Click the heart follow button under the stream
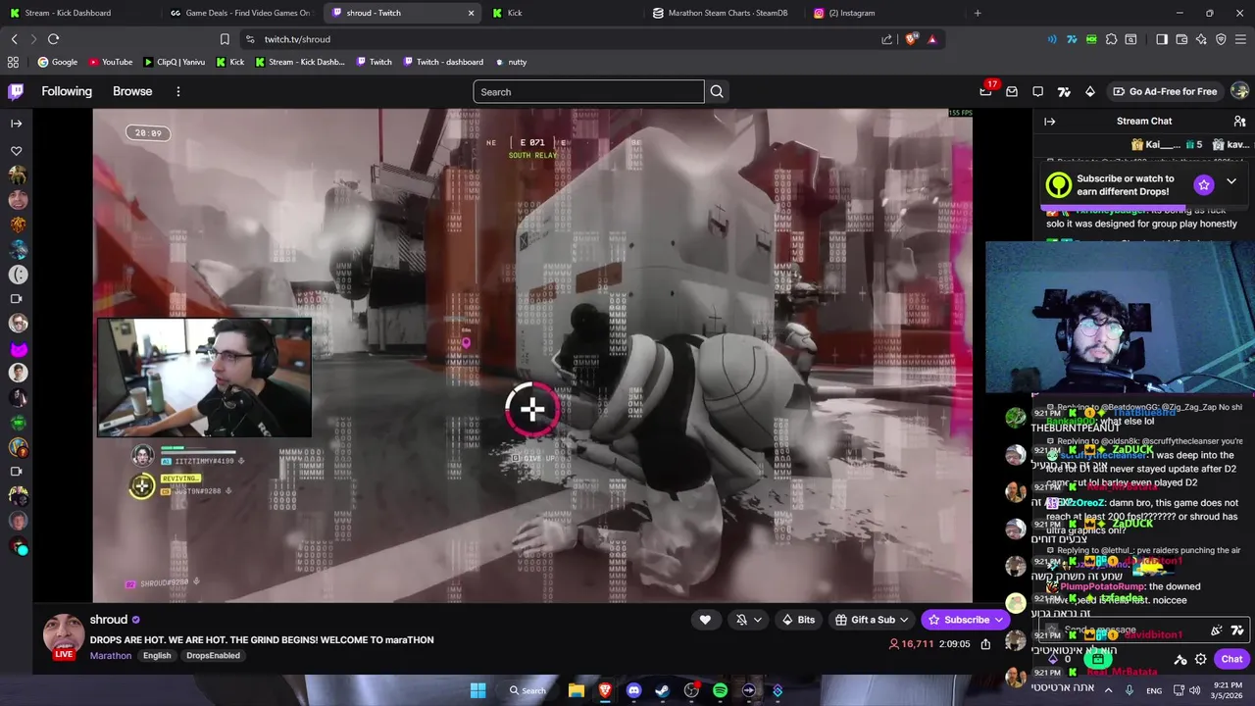The height and width of the screenshot is (706, 1255). (x=705, y=620)
